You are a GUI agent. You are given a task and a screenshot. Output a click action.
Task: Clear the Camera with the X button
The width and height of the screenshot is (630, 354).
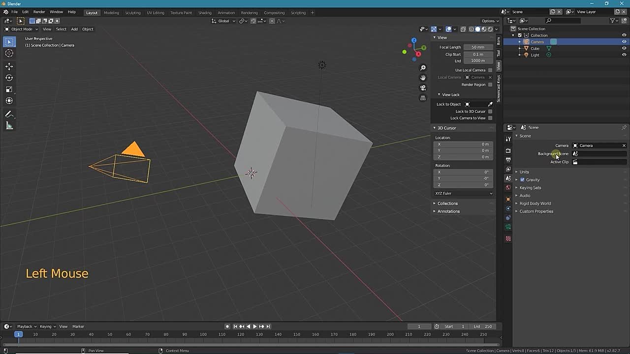624,145
